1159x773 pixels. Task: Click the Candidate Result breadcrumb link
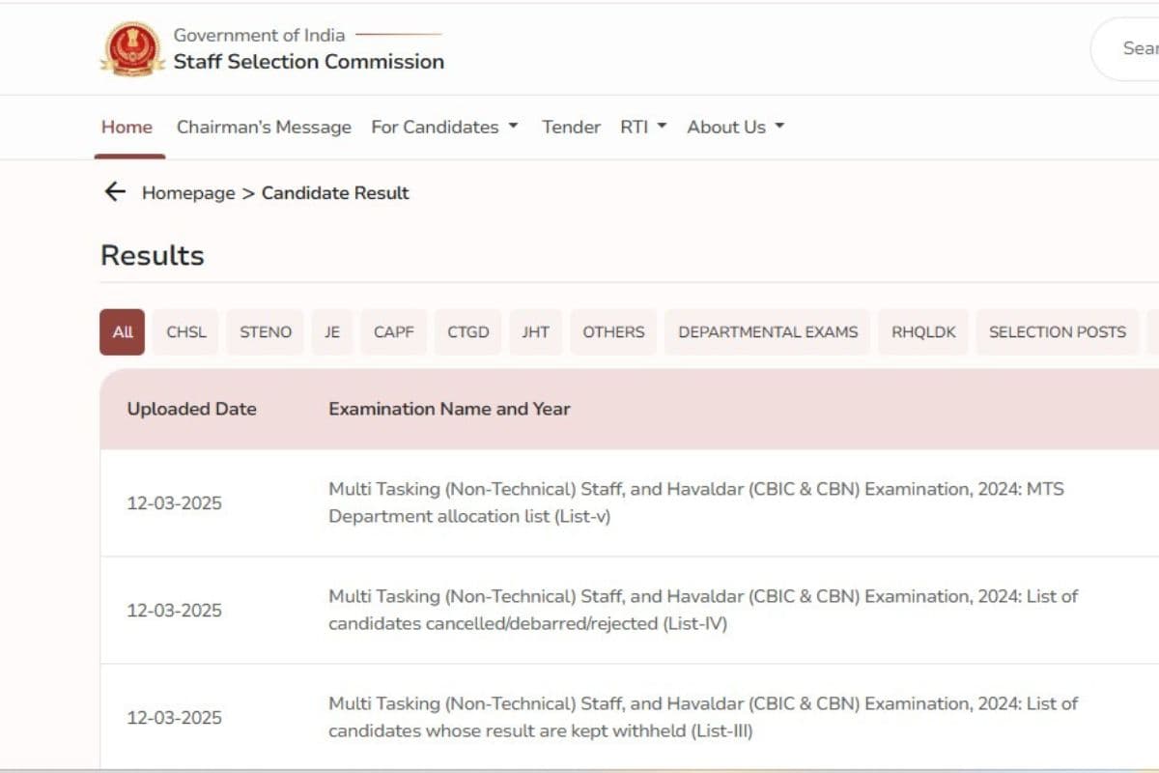334,192
